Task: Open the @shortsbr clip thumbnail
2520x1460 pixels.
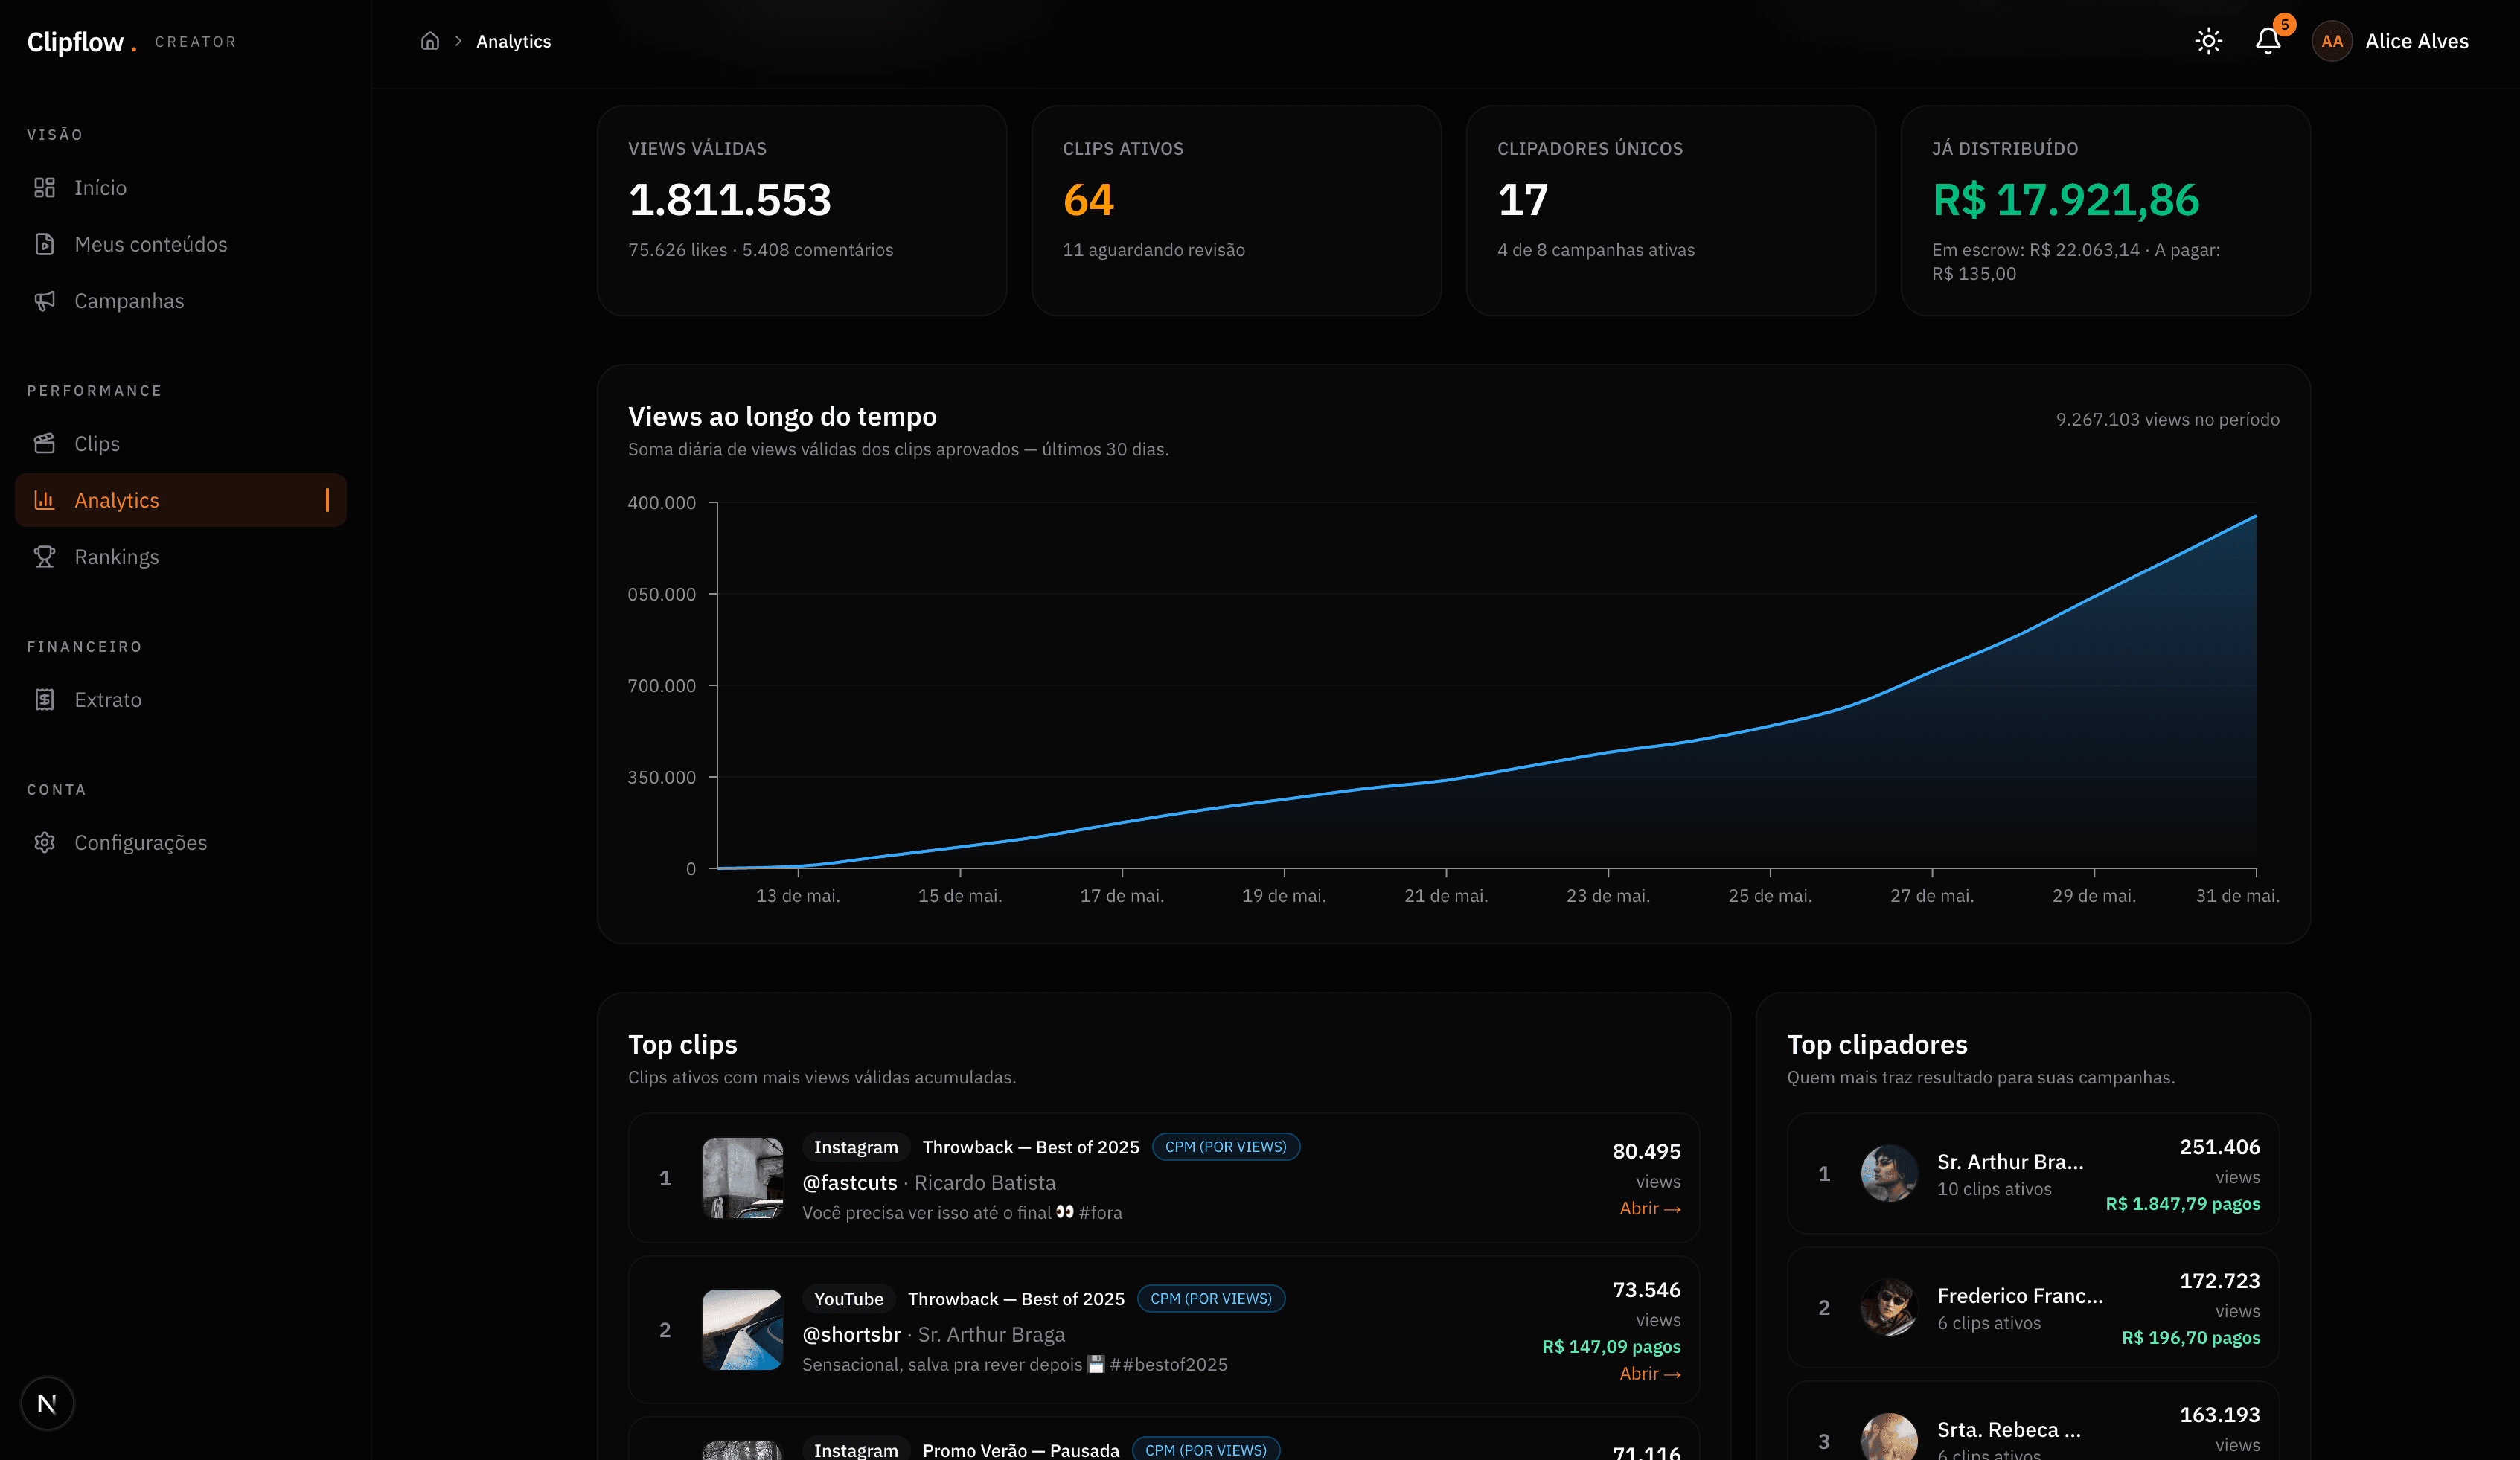Action: coord(742,1330)
